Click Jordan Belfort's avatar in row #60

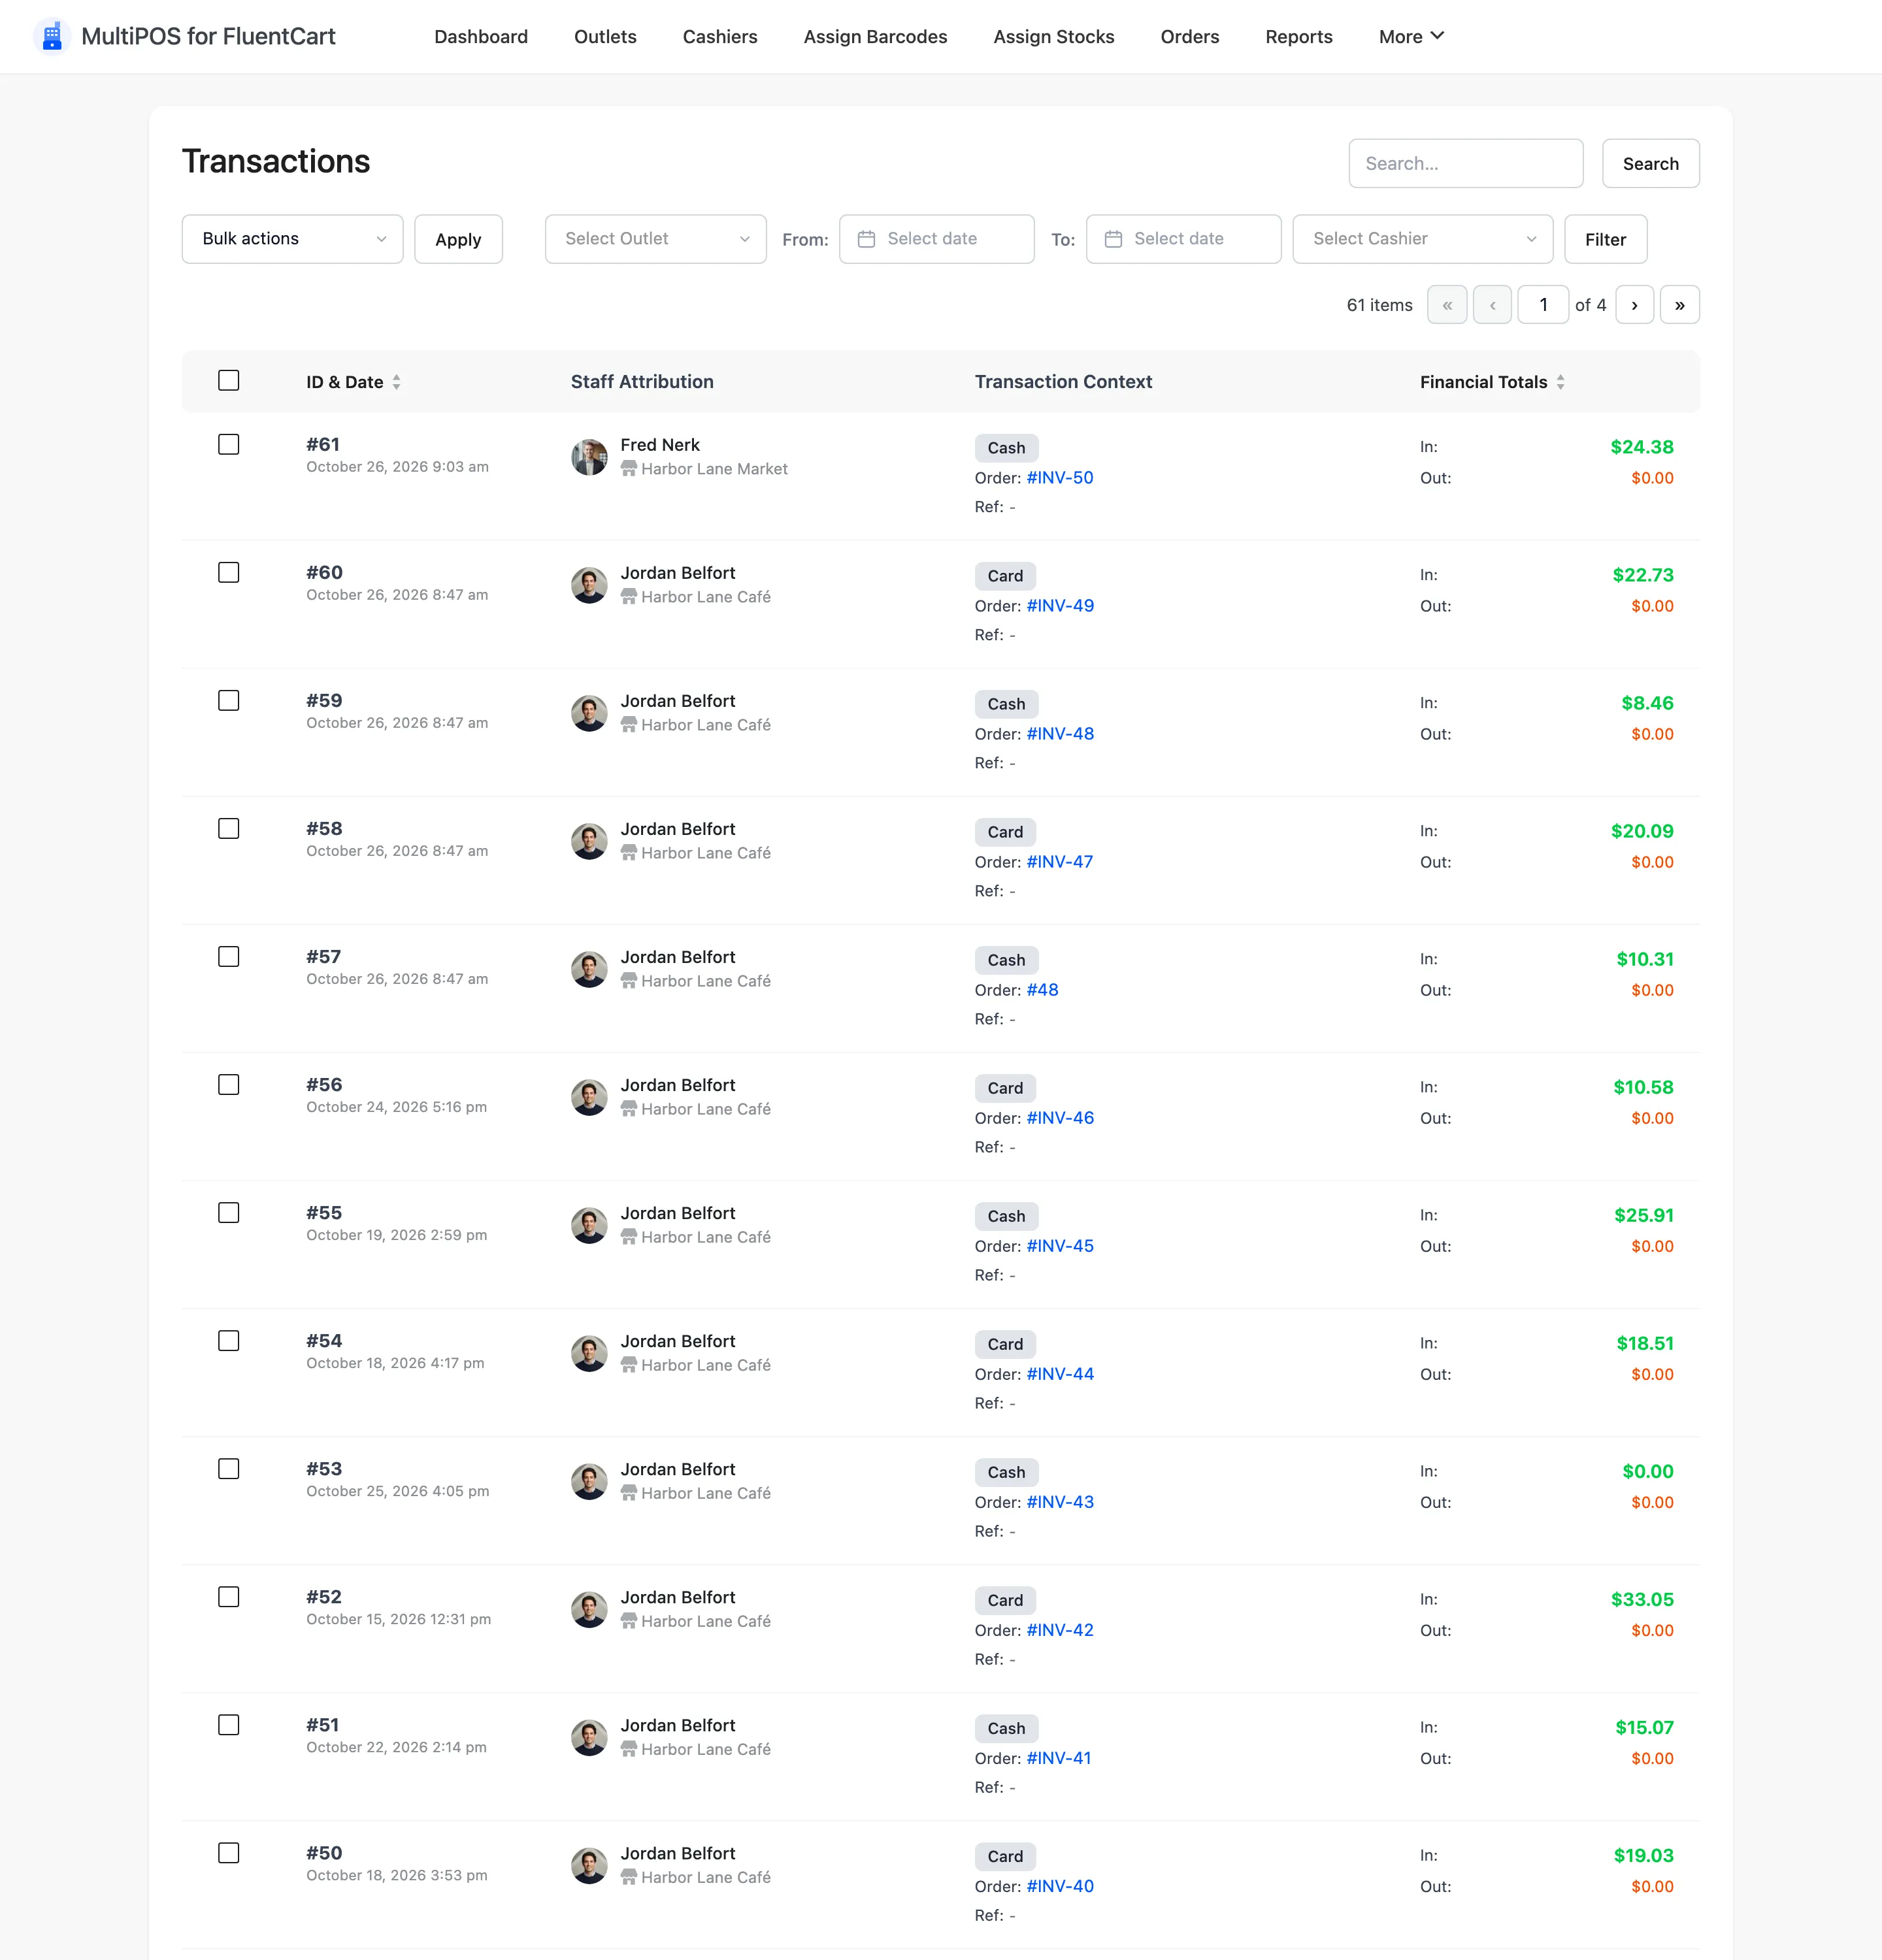click(589, 585)
